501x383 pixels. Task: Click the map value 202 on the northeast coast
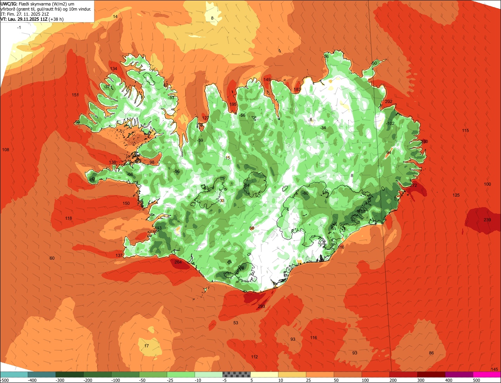(389, 101)
